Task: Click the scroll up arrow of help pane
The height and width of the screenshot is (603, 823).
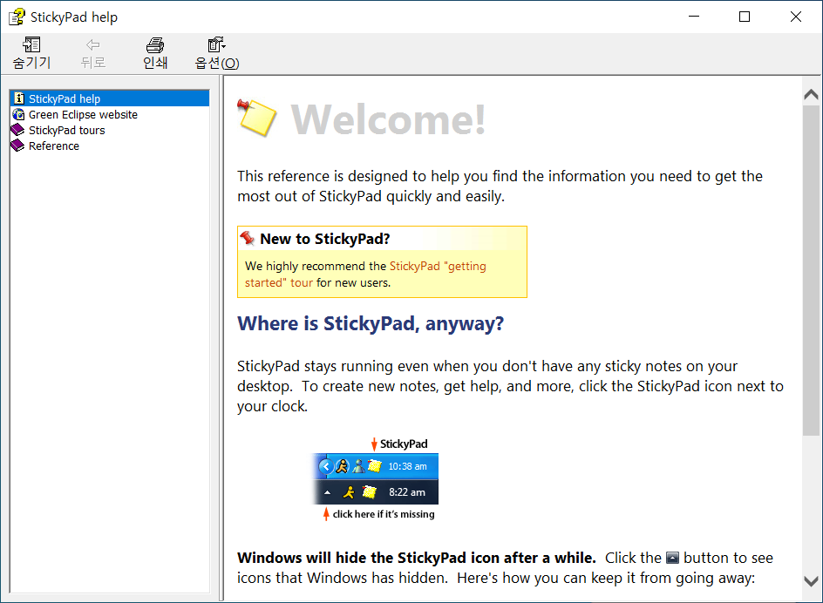Action: point(811,94)
